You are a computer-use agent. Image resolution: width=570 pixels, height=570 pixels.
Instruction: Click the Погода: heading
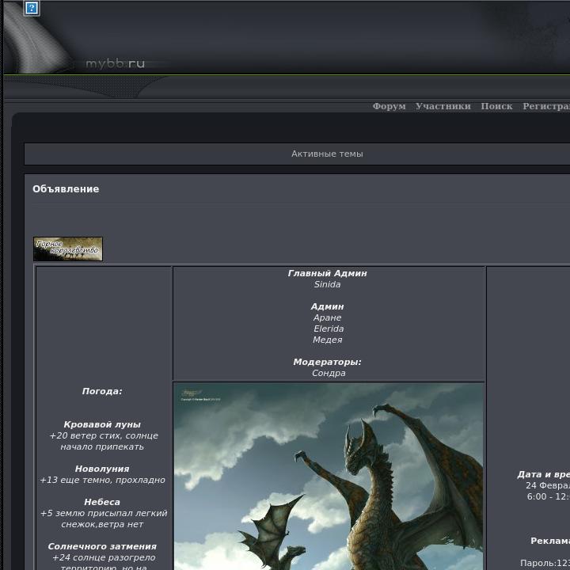click(x=102, y=392)
